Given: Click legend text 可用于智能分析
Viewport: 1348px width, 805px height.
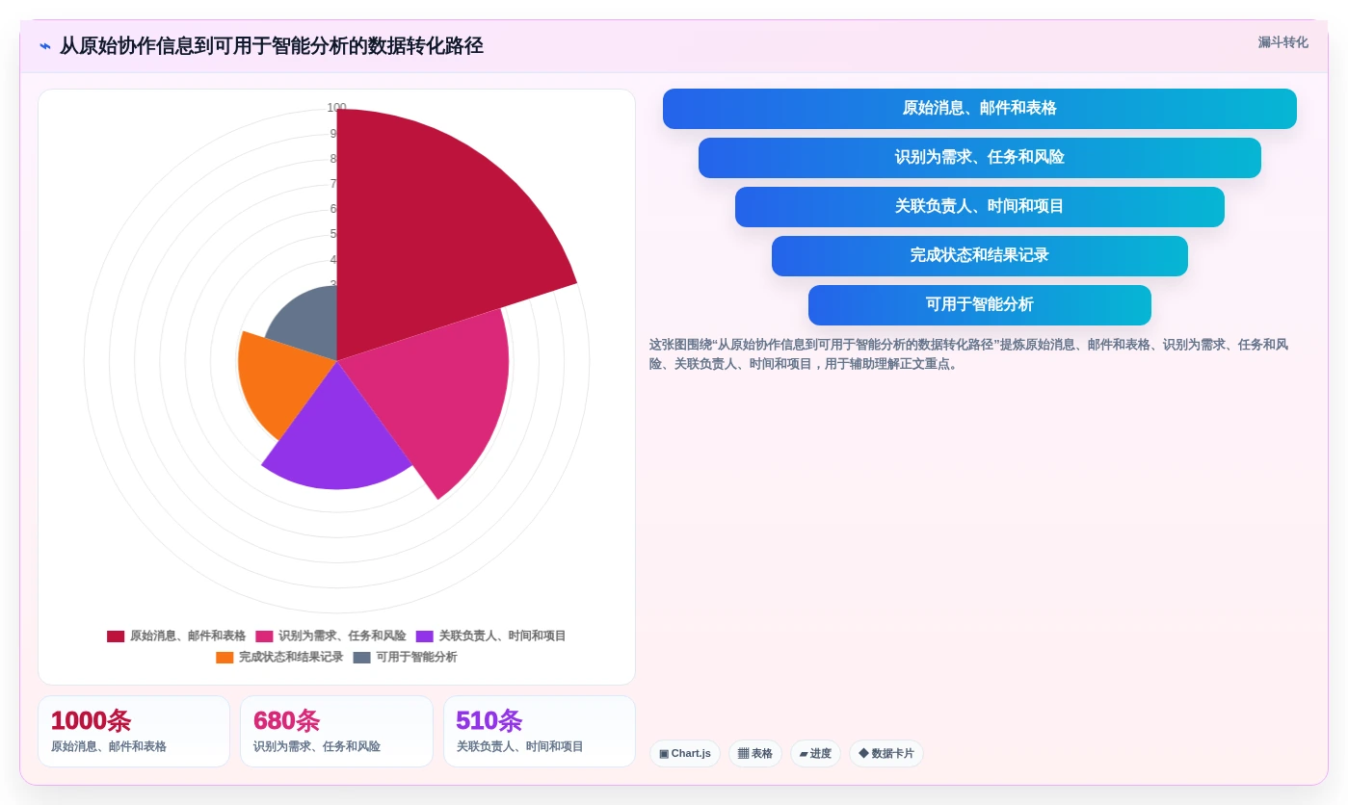Looking at the screenshot, I should tap(416, 658).
